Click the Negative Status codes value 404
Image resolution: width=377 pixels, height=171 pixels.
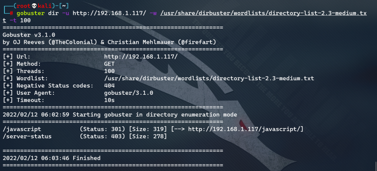pos(109,85)
